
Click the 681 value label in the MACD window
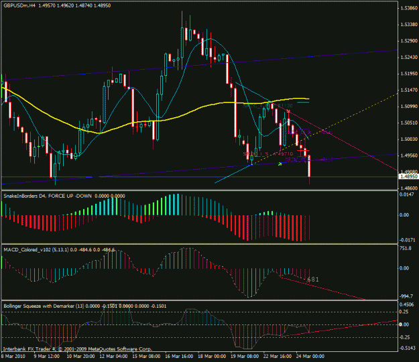click(x=313, y=280)
